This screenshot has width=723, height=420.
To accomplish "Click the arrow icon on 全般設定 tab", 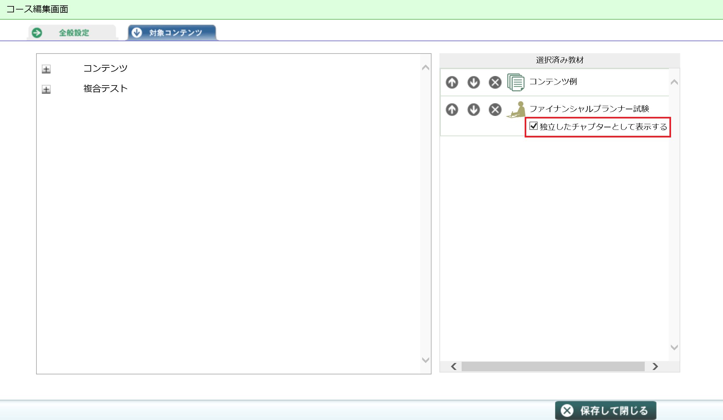I will point(37,33).
